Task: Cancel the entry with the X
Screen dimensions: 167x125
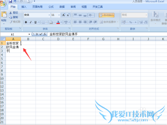Action: (x=37, y=34)
